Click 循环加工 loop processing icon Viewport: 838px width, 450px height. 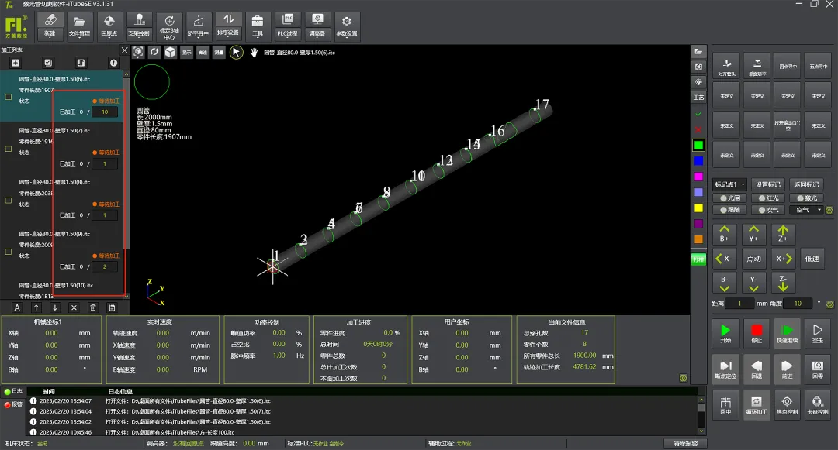tap(757, 404)
